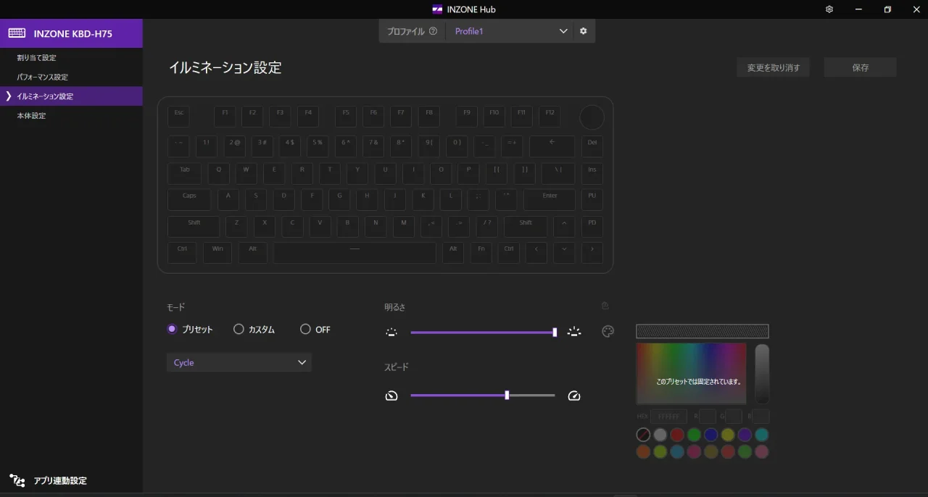Image resolution: width=928 pixels, height=497 pixels.
Task: Click the app linkage icon at bottom left
Action: (17, 480)
